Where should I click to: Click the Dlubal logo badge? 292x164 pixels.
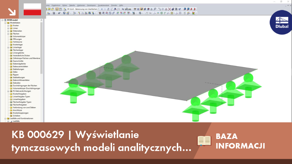pyautogui.click(x=282, y=22)
